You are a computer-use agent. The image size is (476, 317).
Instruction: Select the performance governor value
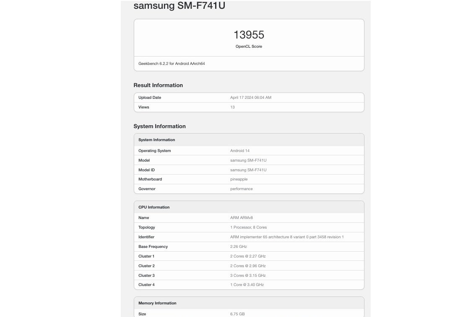241,189
